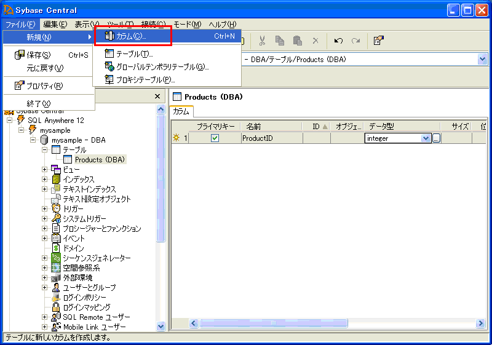492x345 pixels.
Task: Expand the ビュー tree node
Action: (x=45, y=170)
